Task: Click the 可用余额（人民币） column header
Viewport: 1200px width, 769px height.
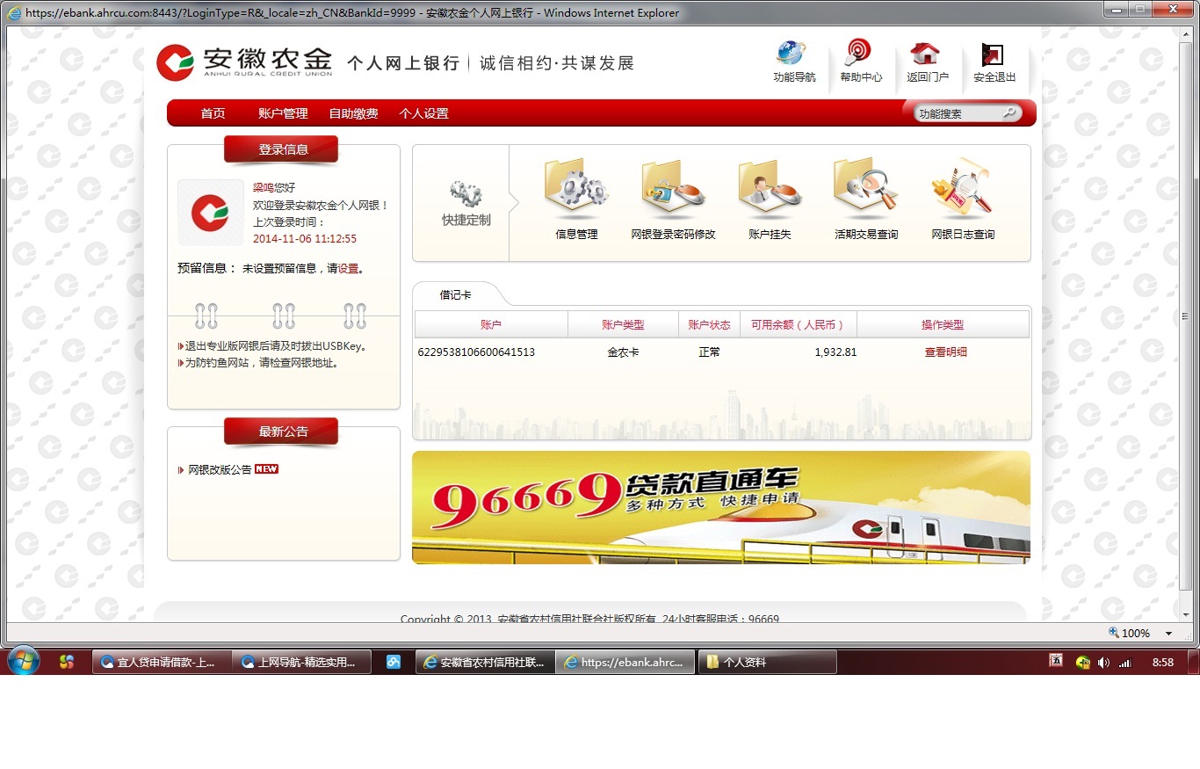Action: [798, 324]
